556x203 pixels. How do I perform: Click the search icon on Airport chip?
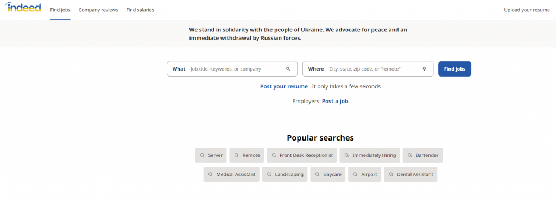pos(355,174)
